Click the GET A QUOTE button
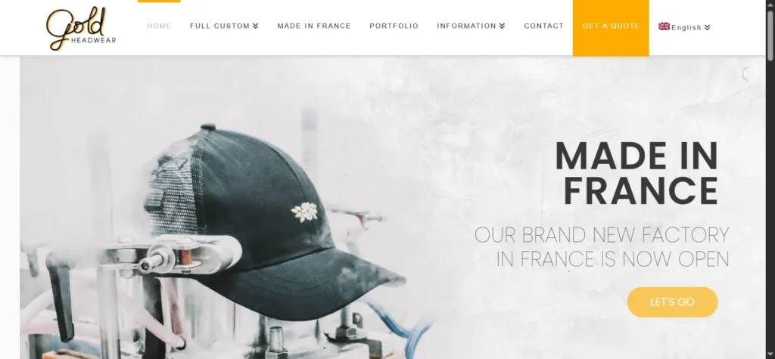Screen dimensions: 775x359 click(x=611, y=28)
